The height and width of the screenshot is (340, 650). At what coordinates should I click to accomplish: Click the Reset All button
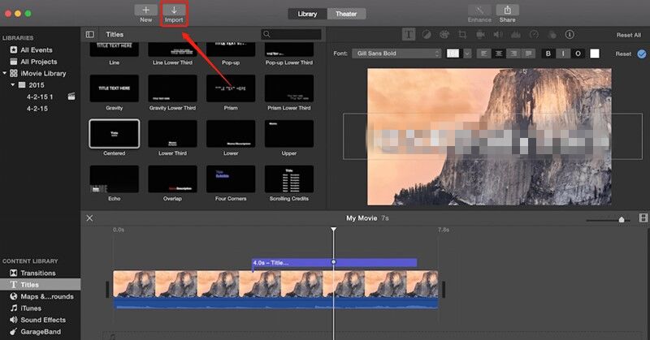pyautogui.click(x=628, y=35)
